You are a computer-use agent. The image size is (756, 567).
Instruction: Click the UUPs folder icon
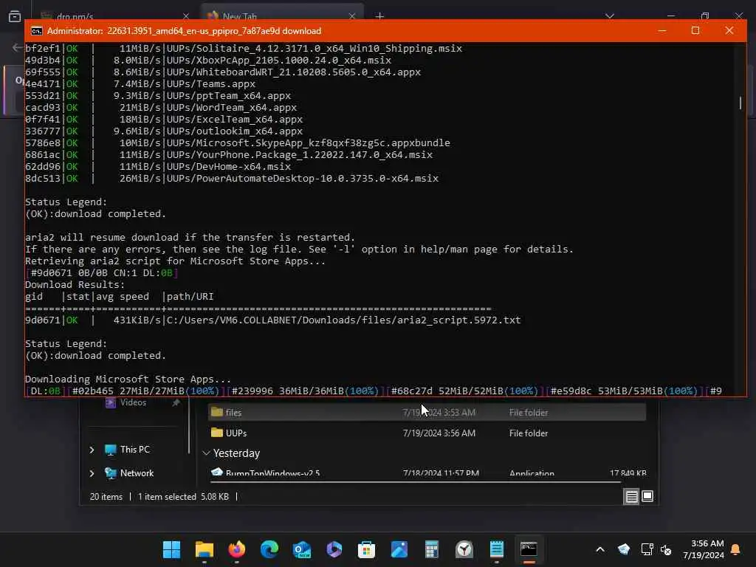(217, 433)
